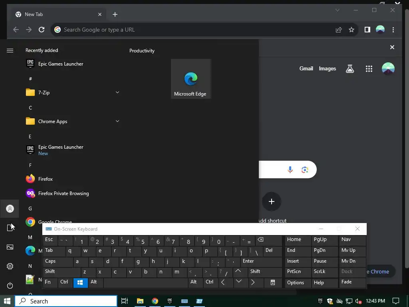This screenshot has height=307, width=409.
Task: Click the Productivity group heading
Action: [142, 51]
